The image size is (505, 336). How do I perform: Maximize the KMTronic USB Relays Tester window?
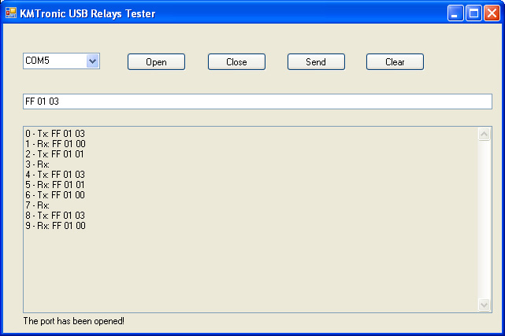pyautogui.click(x=473, y=13)
